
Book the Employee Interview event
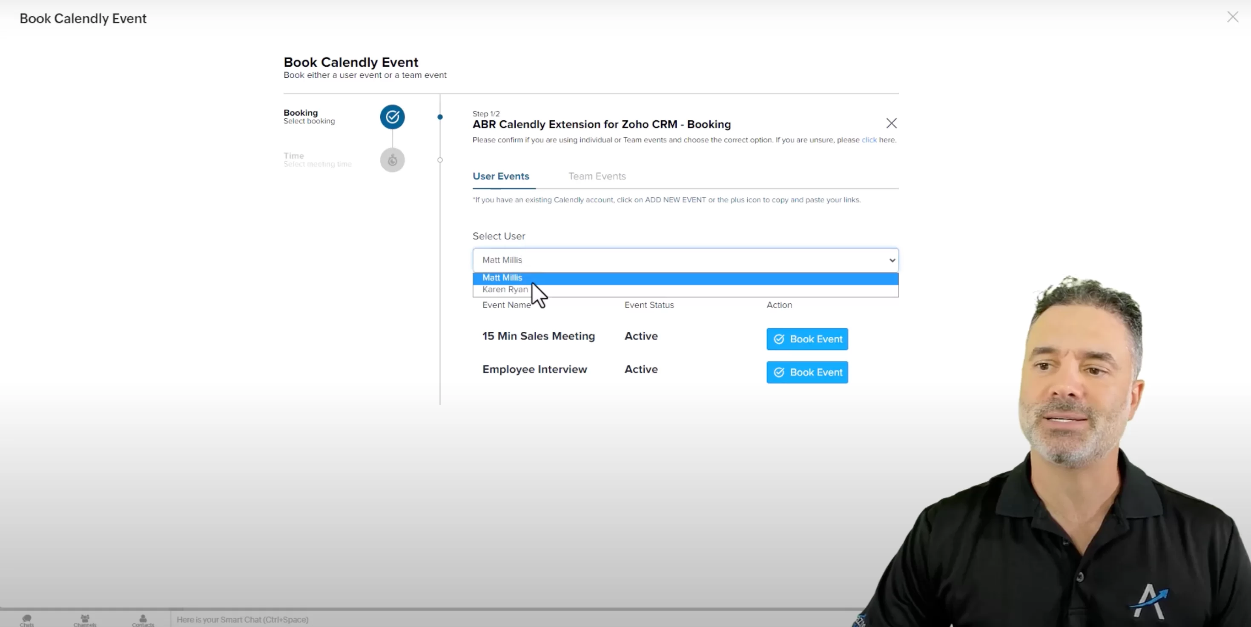click(x=806, y=372)
